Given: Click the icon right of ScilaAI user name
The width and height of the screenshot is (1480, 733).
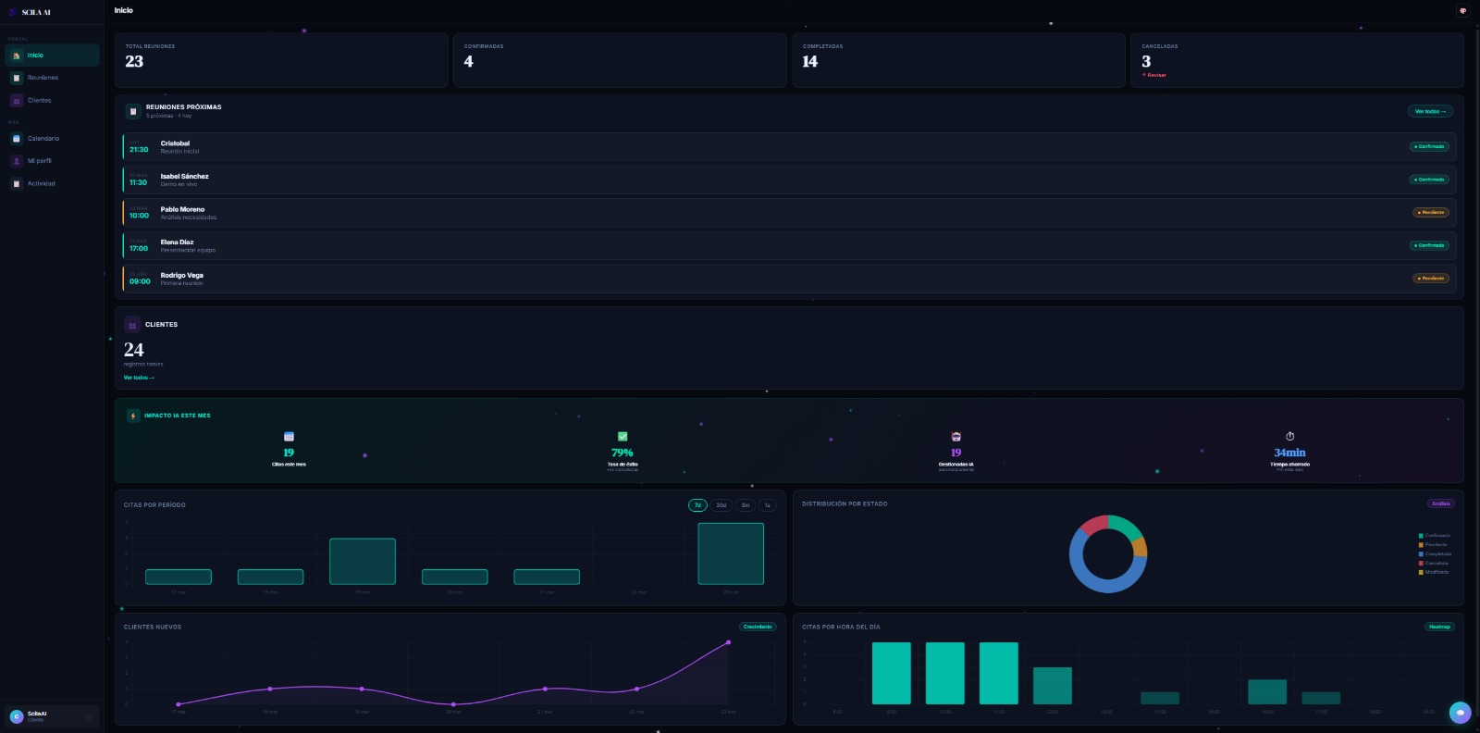Looking at the screenshot, I should (89, 717).
